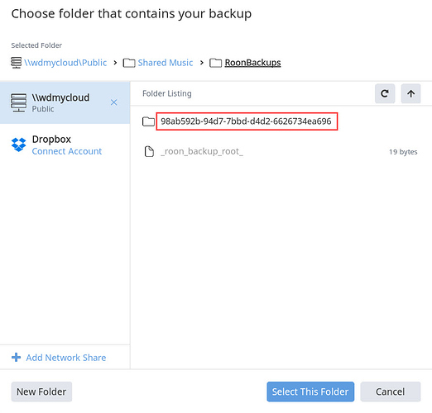Select the RoonBackups breadcrumb folder

pyautogui.click(x=252, y=63)
